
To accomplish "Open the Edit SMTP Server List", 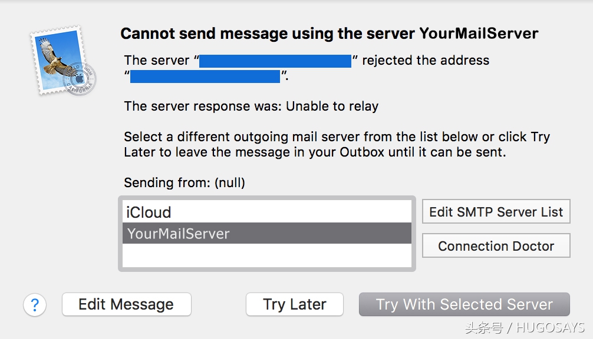I will click(x=496, y=212).
